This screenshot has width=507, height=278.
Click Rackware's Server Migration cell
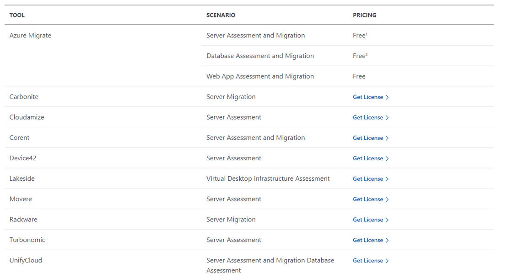click(x=231, y=219)
